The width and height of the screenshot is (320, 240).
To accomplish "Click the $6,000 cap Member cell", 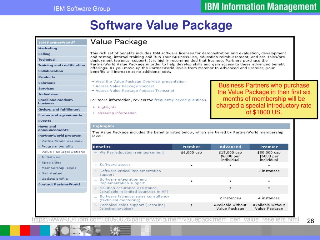I will coord(192,152).
